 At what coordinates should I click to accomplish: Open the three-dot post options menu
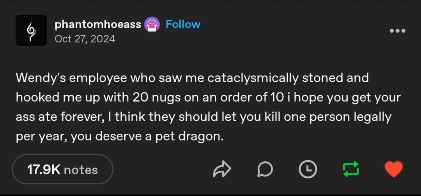(x=398, y=31)
